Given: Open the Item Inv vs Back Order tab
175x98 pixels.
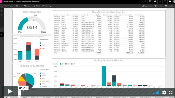Looking at the screenshot, I should coord(61,97).
